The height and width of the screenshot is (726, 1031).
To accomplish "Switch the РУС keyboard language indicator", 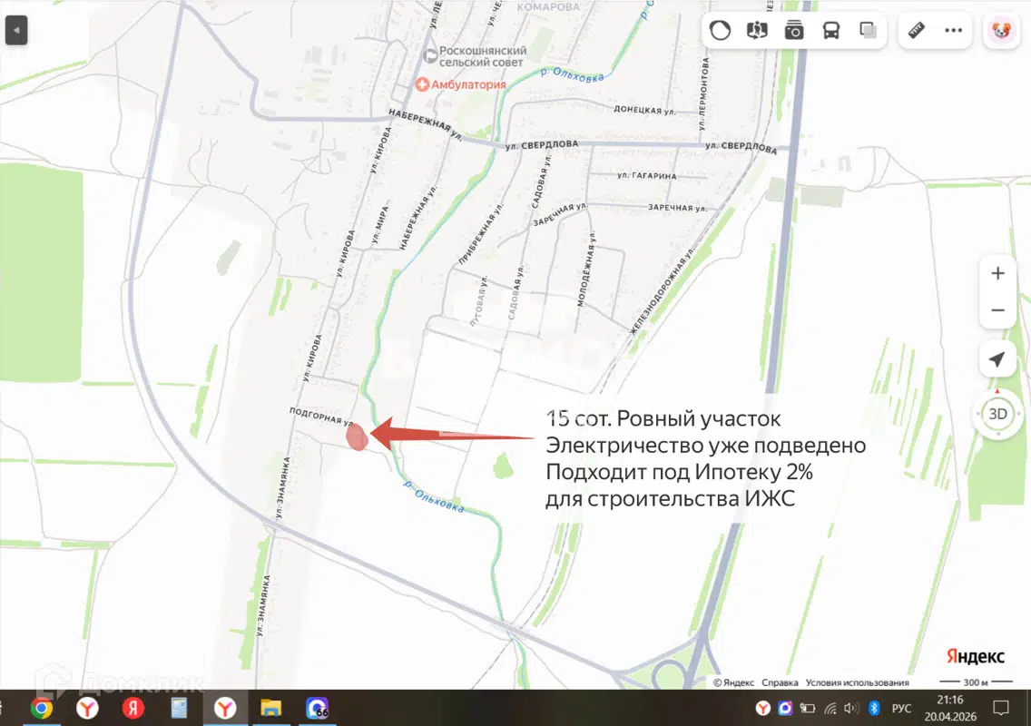I will point(901,708).
